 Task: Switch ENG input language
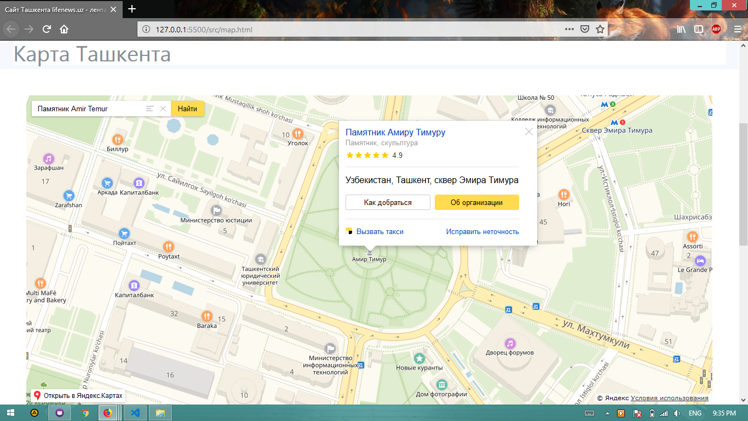click(x=695, y=413)
